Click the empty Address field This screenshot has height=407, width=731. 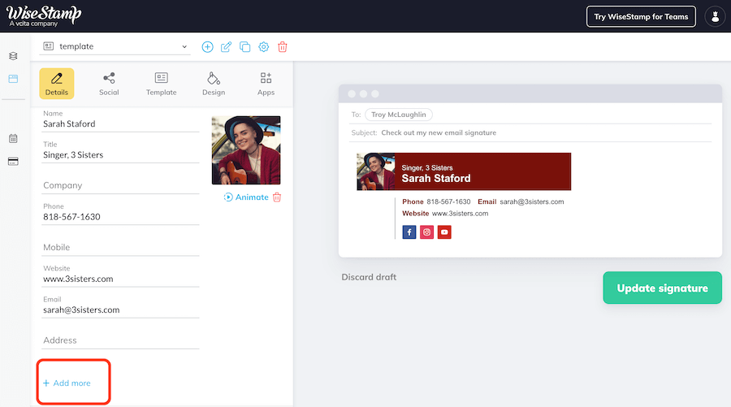[x=120, y=340]
